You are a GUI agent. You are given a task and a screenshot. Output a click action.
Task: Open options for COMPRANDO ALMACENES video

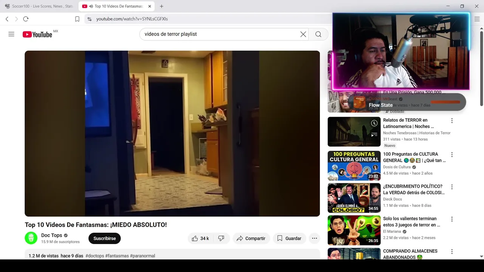click(451, 252)
